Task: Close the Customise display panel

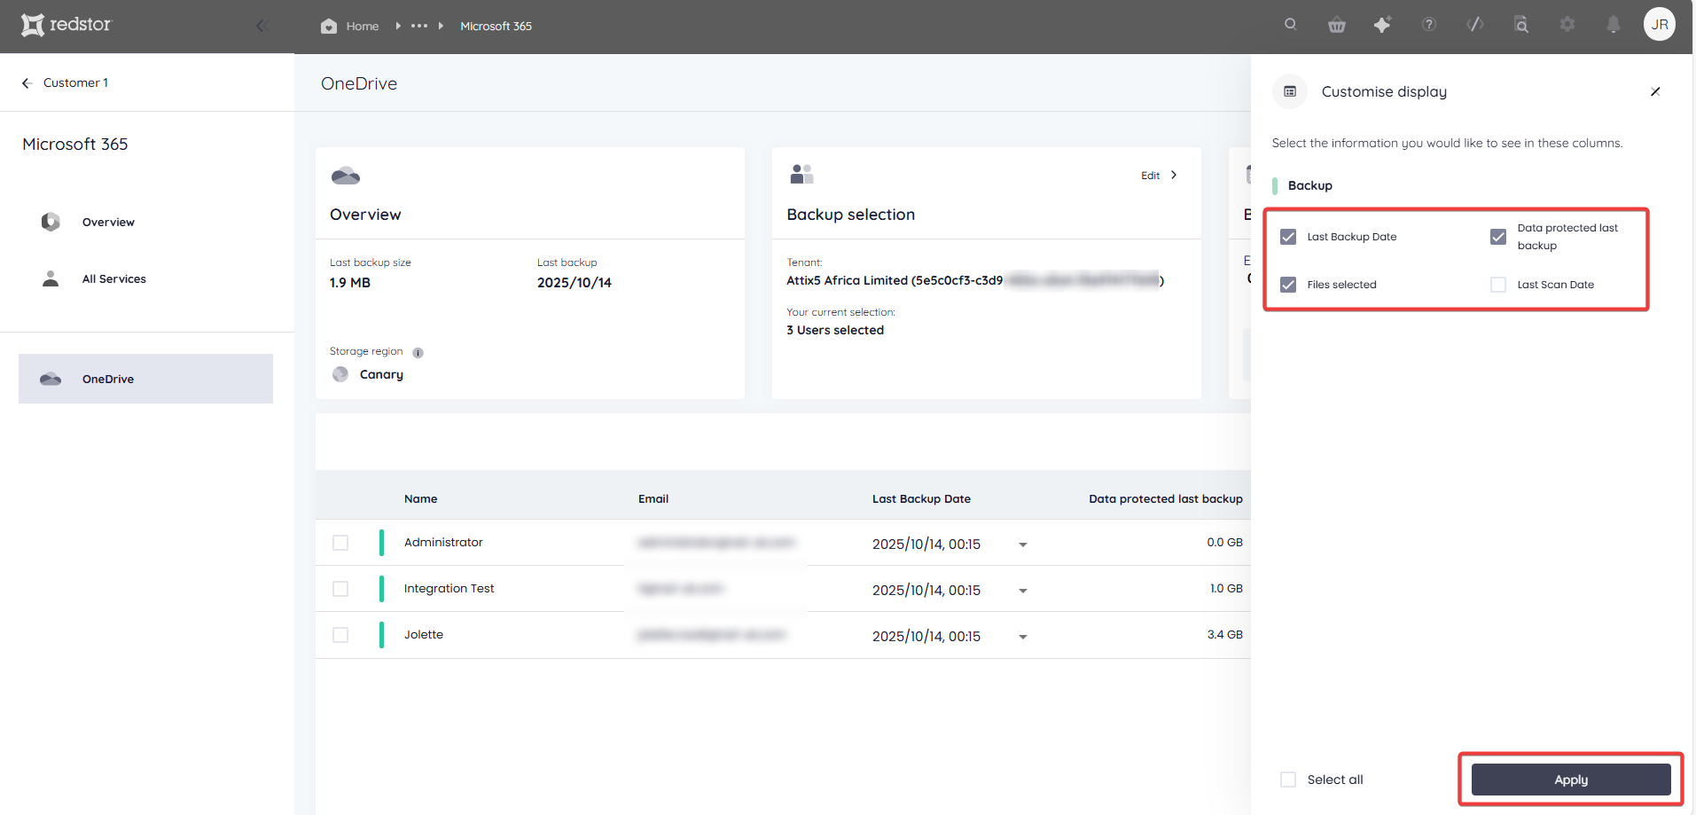Action: pyautogui.click(x=1655, y=91)
